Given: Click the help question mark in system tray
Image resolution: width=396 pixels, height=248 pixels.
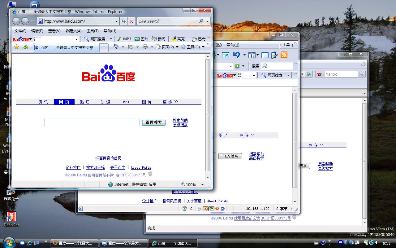Looking at the screenshot, I should (x=323, y=243).
